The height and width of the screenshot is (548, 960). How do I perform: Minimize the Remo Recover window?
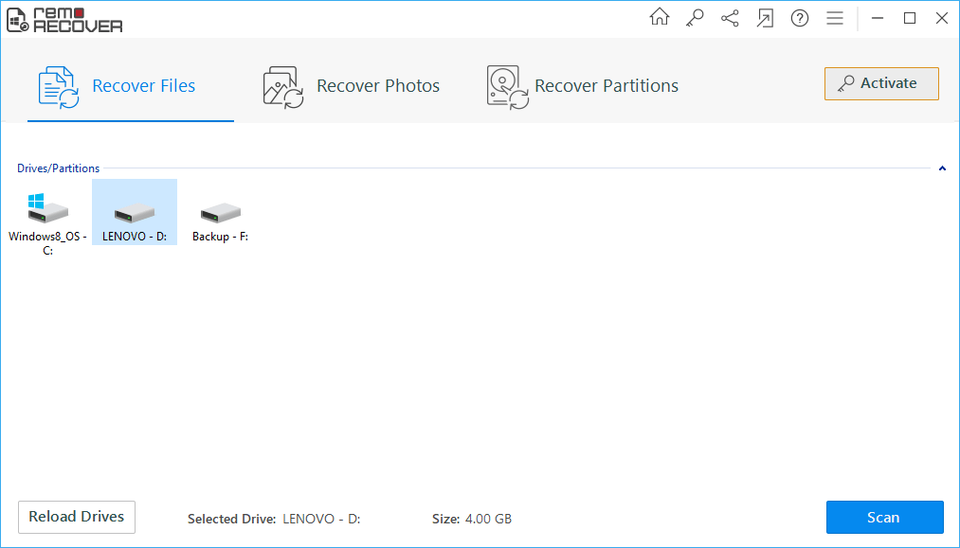coord(878,18)
